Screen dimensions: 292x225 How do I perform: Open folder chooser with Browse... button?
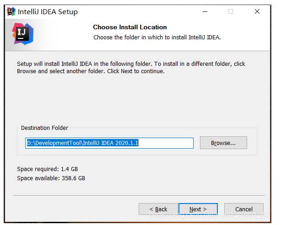223,143
